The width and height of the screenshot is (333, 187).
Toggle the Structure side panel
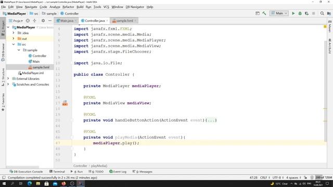pyautogui.click(x=3, y=77)
